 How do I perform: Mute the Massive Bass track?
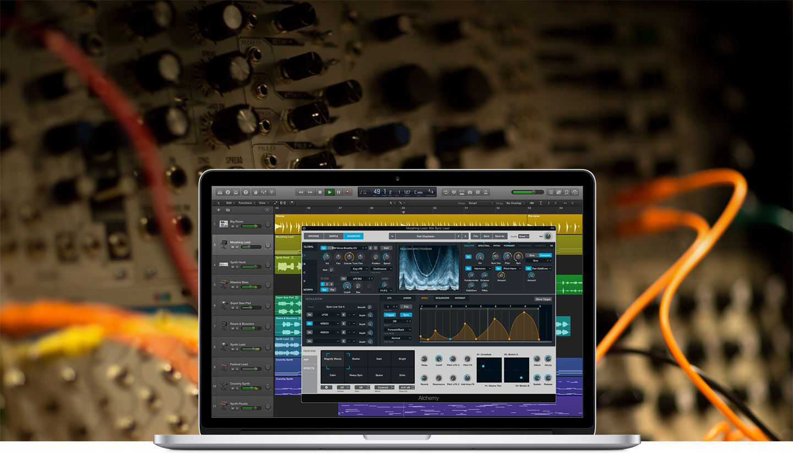click(x=232, y=288)
